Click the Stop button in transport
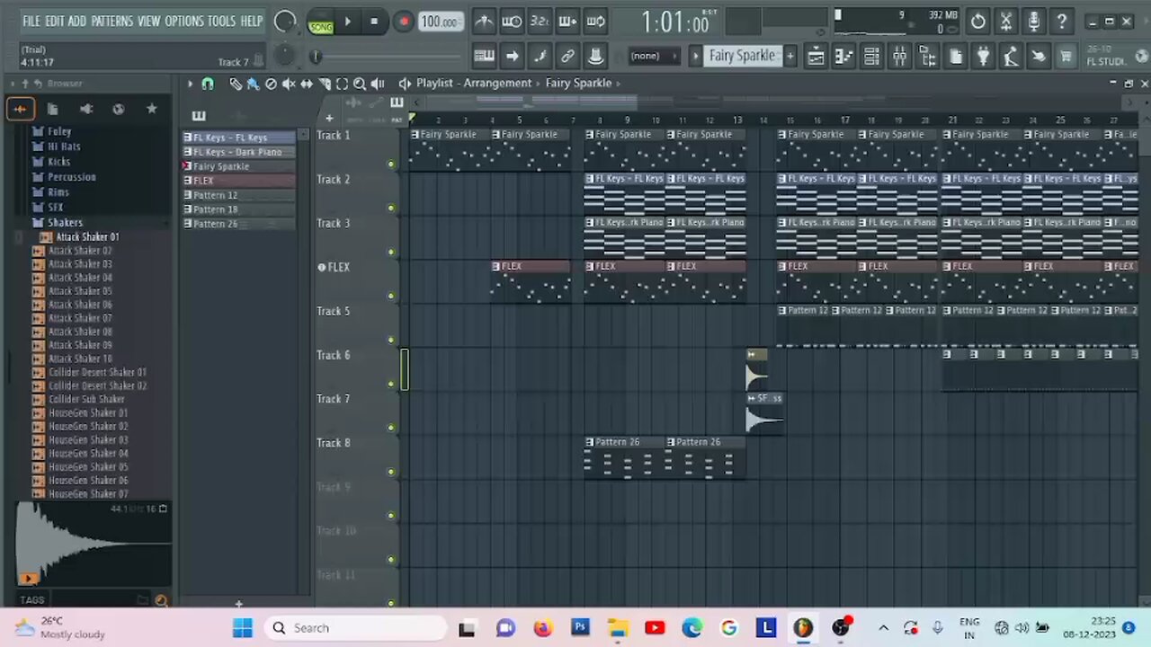1151x647 pixels. tap(374, 22)
